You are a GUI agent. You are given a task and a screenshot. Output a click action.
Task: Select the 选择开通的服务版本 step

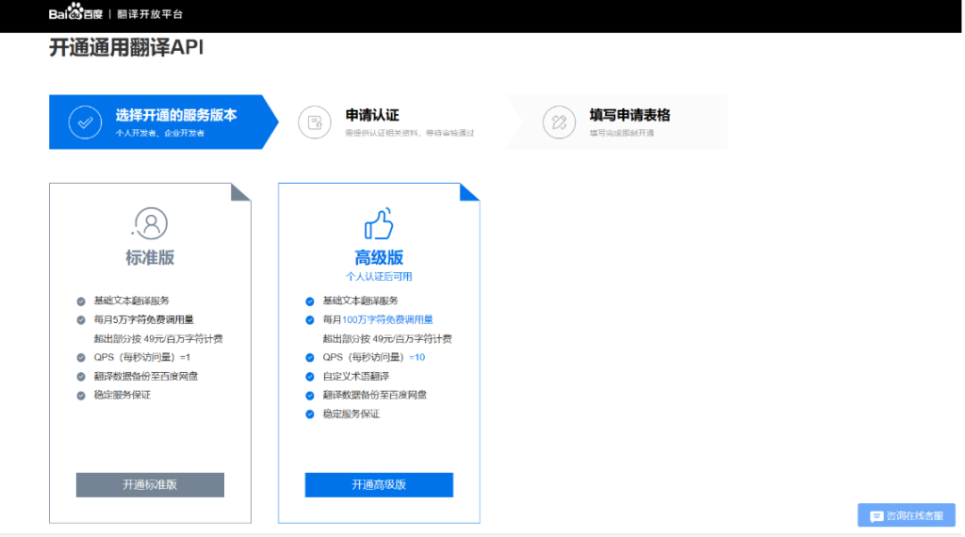pos(164,122)
